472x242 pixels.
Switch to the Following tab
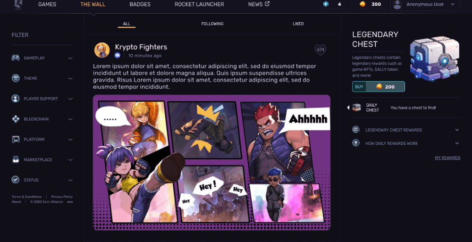[x=212, y=24]
